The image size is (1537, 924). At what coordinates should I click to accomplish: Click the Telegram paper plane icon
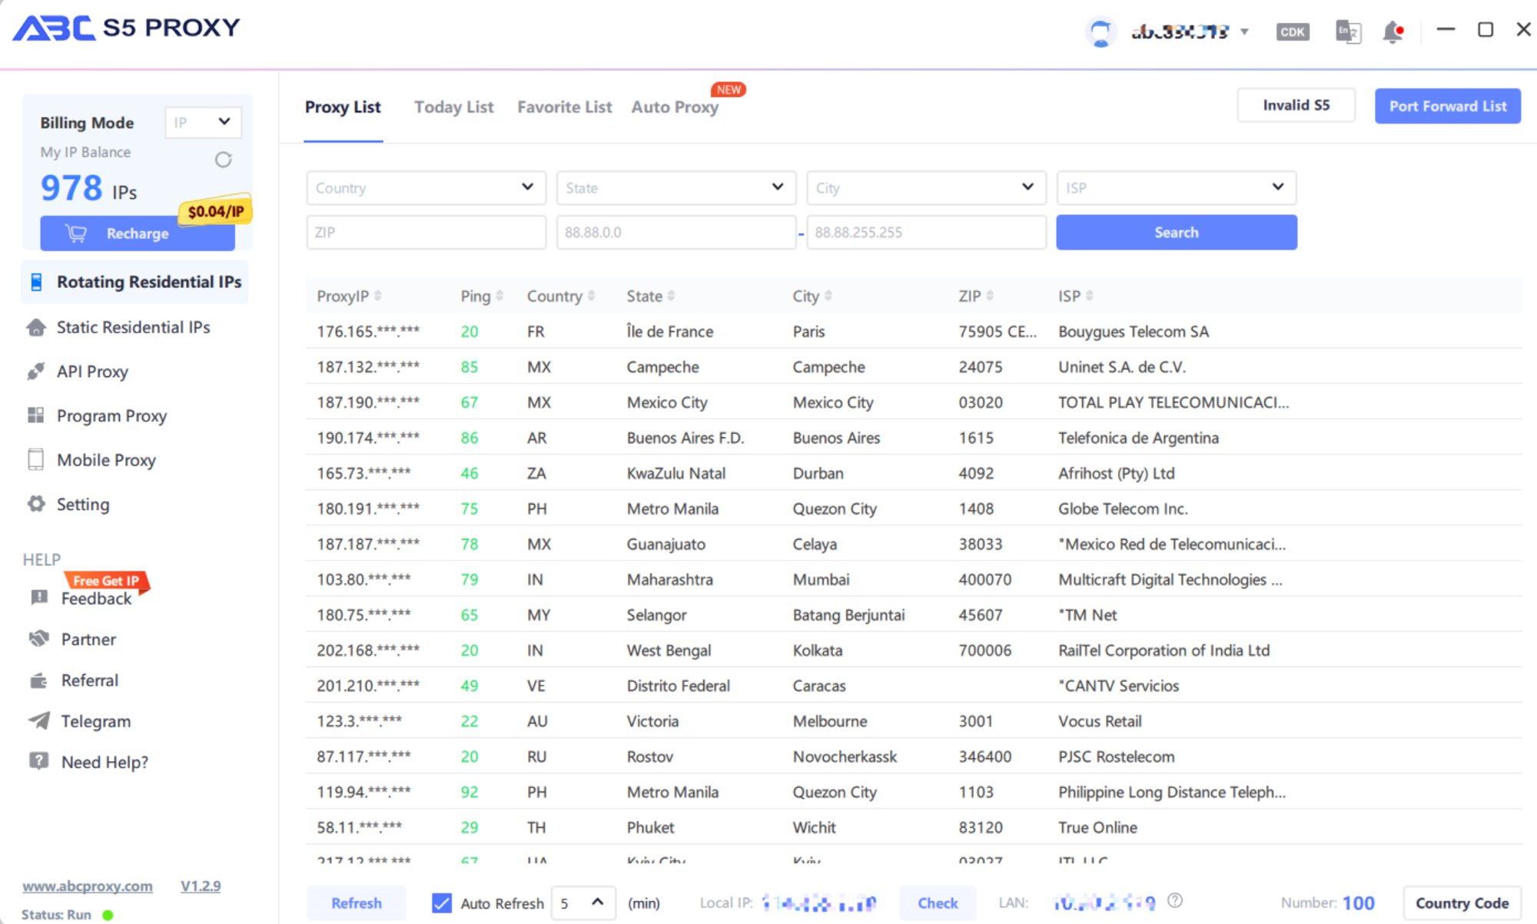click(x=38, y=720)
